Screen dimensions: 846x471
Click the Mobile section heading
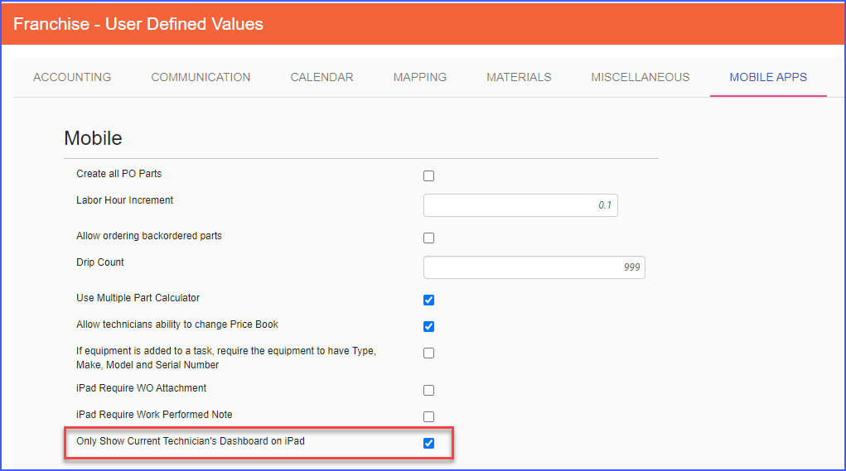pos(93,138)
